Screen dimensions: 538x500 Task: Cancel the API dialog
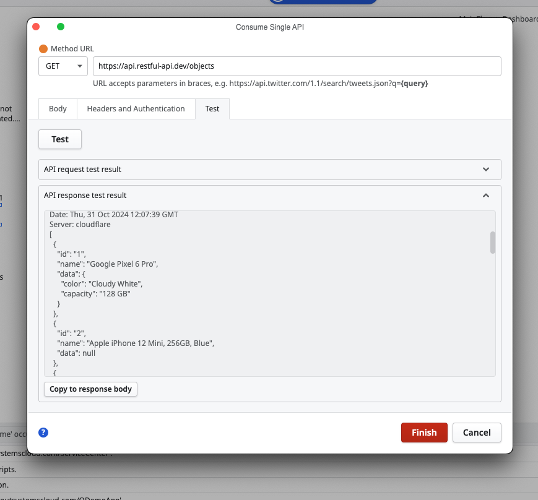click(477, 433)
